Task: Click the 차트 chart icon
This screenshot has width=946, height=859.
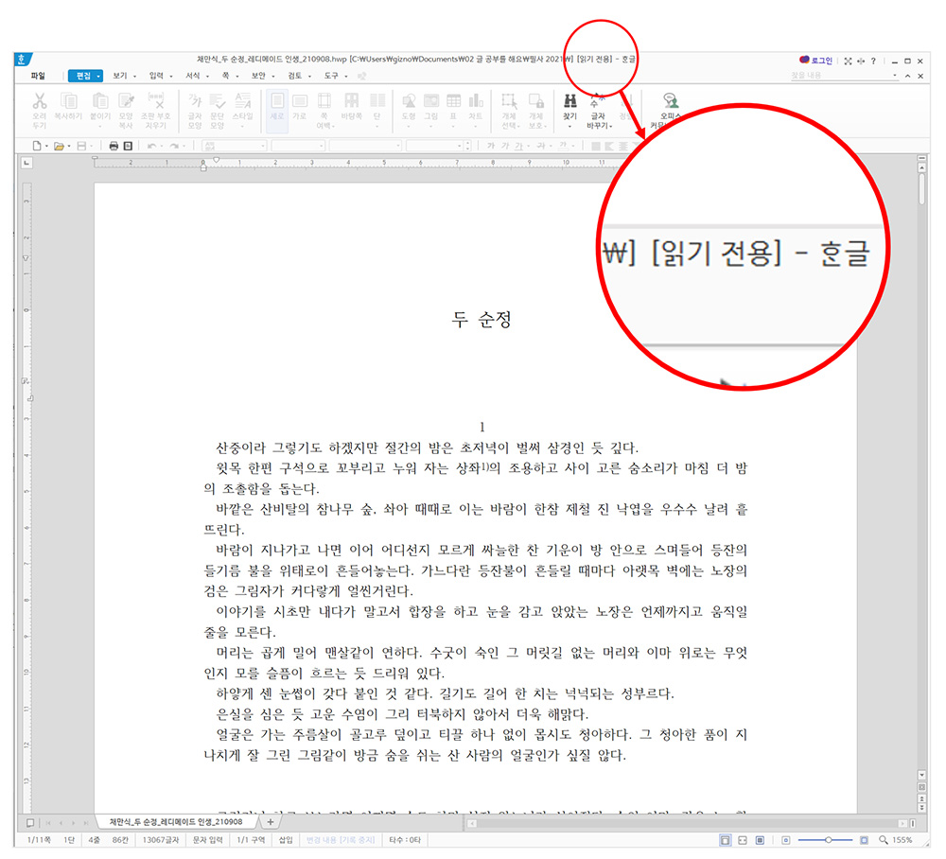Action: (x=476, y=100)
